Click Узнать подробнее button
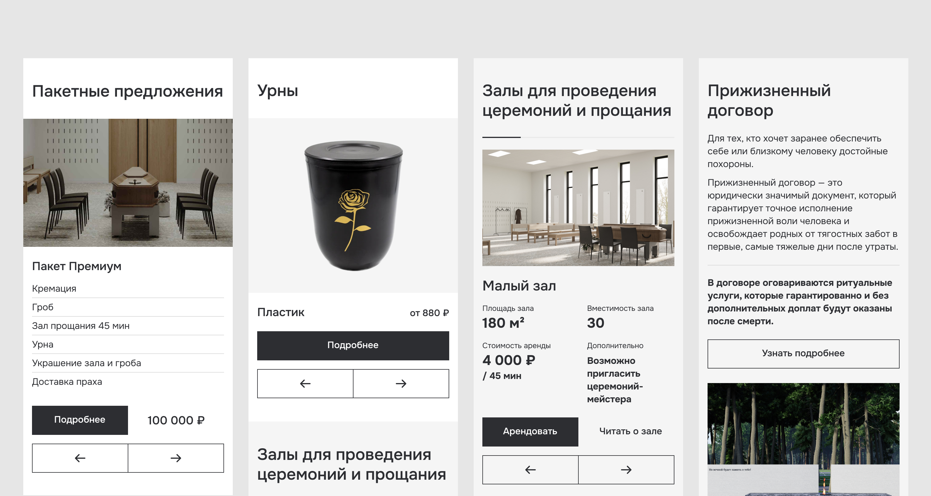The width and height of the screenshot is (931, 496). [x=803, y=354]
